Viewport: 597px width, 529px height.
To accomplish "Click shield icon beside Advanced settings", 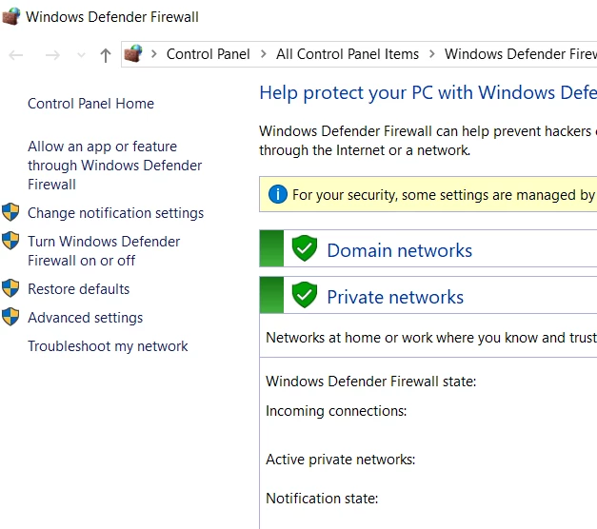I will coord(10,317).
